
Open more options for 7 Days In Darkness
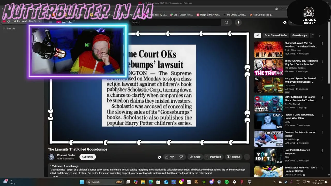[322, 115]
